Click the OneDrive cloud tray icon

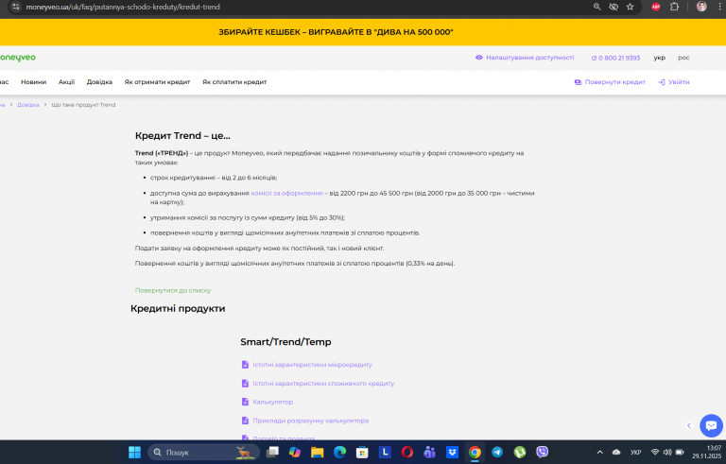coord(616,453)
